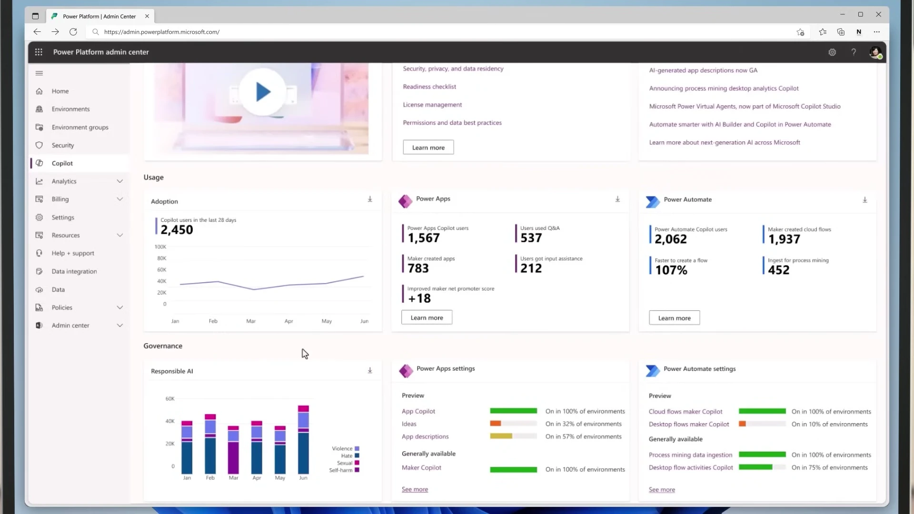Image resolution: width=914 pixels, height=514 pixels.
Task: Open Environment groups in the sidebar
Action: 79,127
